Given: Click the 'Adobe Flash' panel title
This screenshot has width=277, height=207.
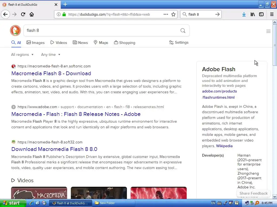Looking at the screenshot, I should (x=219, y=69).
